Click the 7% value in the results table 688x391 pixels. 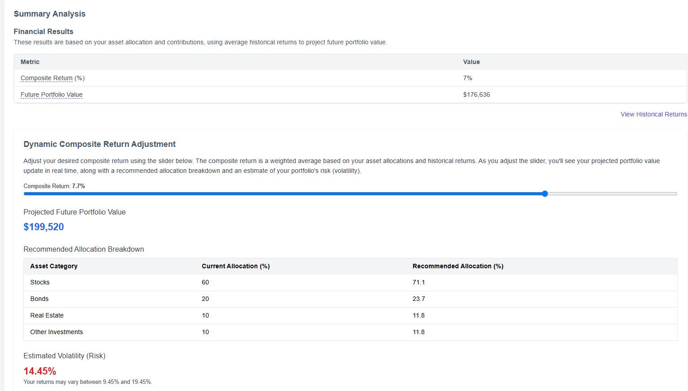467,78
